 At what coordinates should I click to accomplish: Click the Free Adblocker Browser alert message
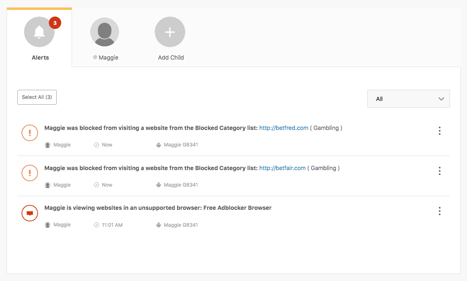click(158, 208)
